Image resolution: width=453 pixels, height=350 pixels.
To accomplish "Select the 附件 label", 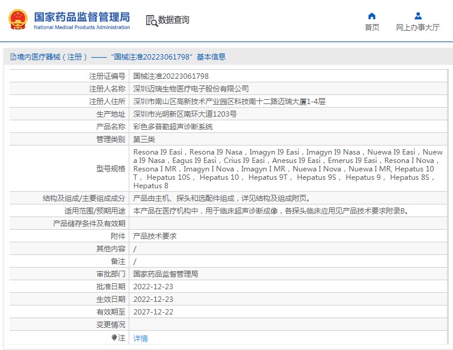I will [x=118, y=236].
